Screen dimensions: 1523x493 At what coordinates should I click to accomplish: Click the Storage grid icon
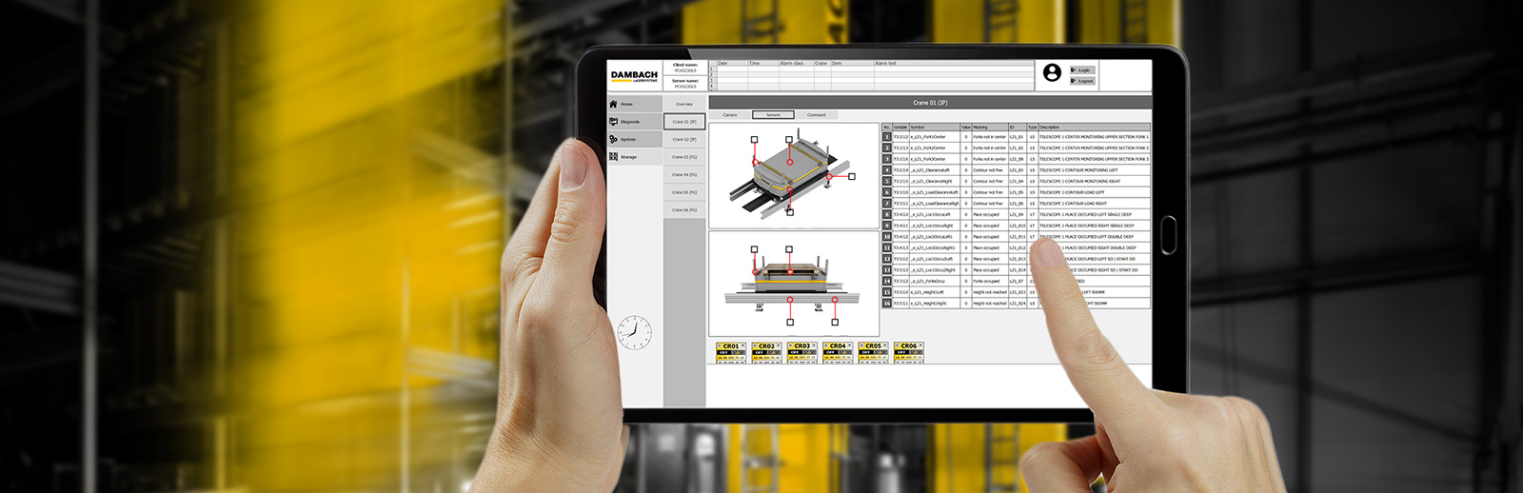(x=614, y=157)
